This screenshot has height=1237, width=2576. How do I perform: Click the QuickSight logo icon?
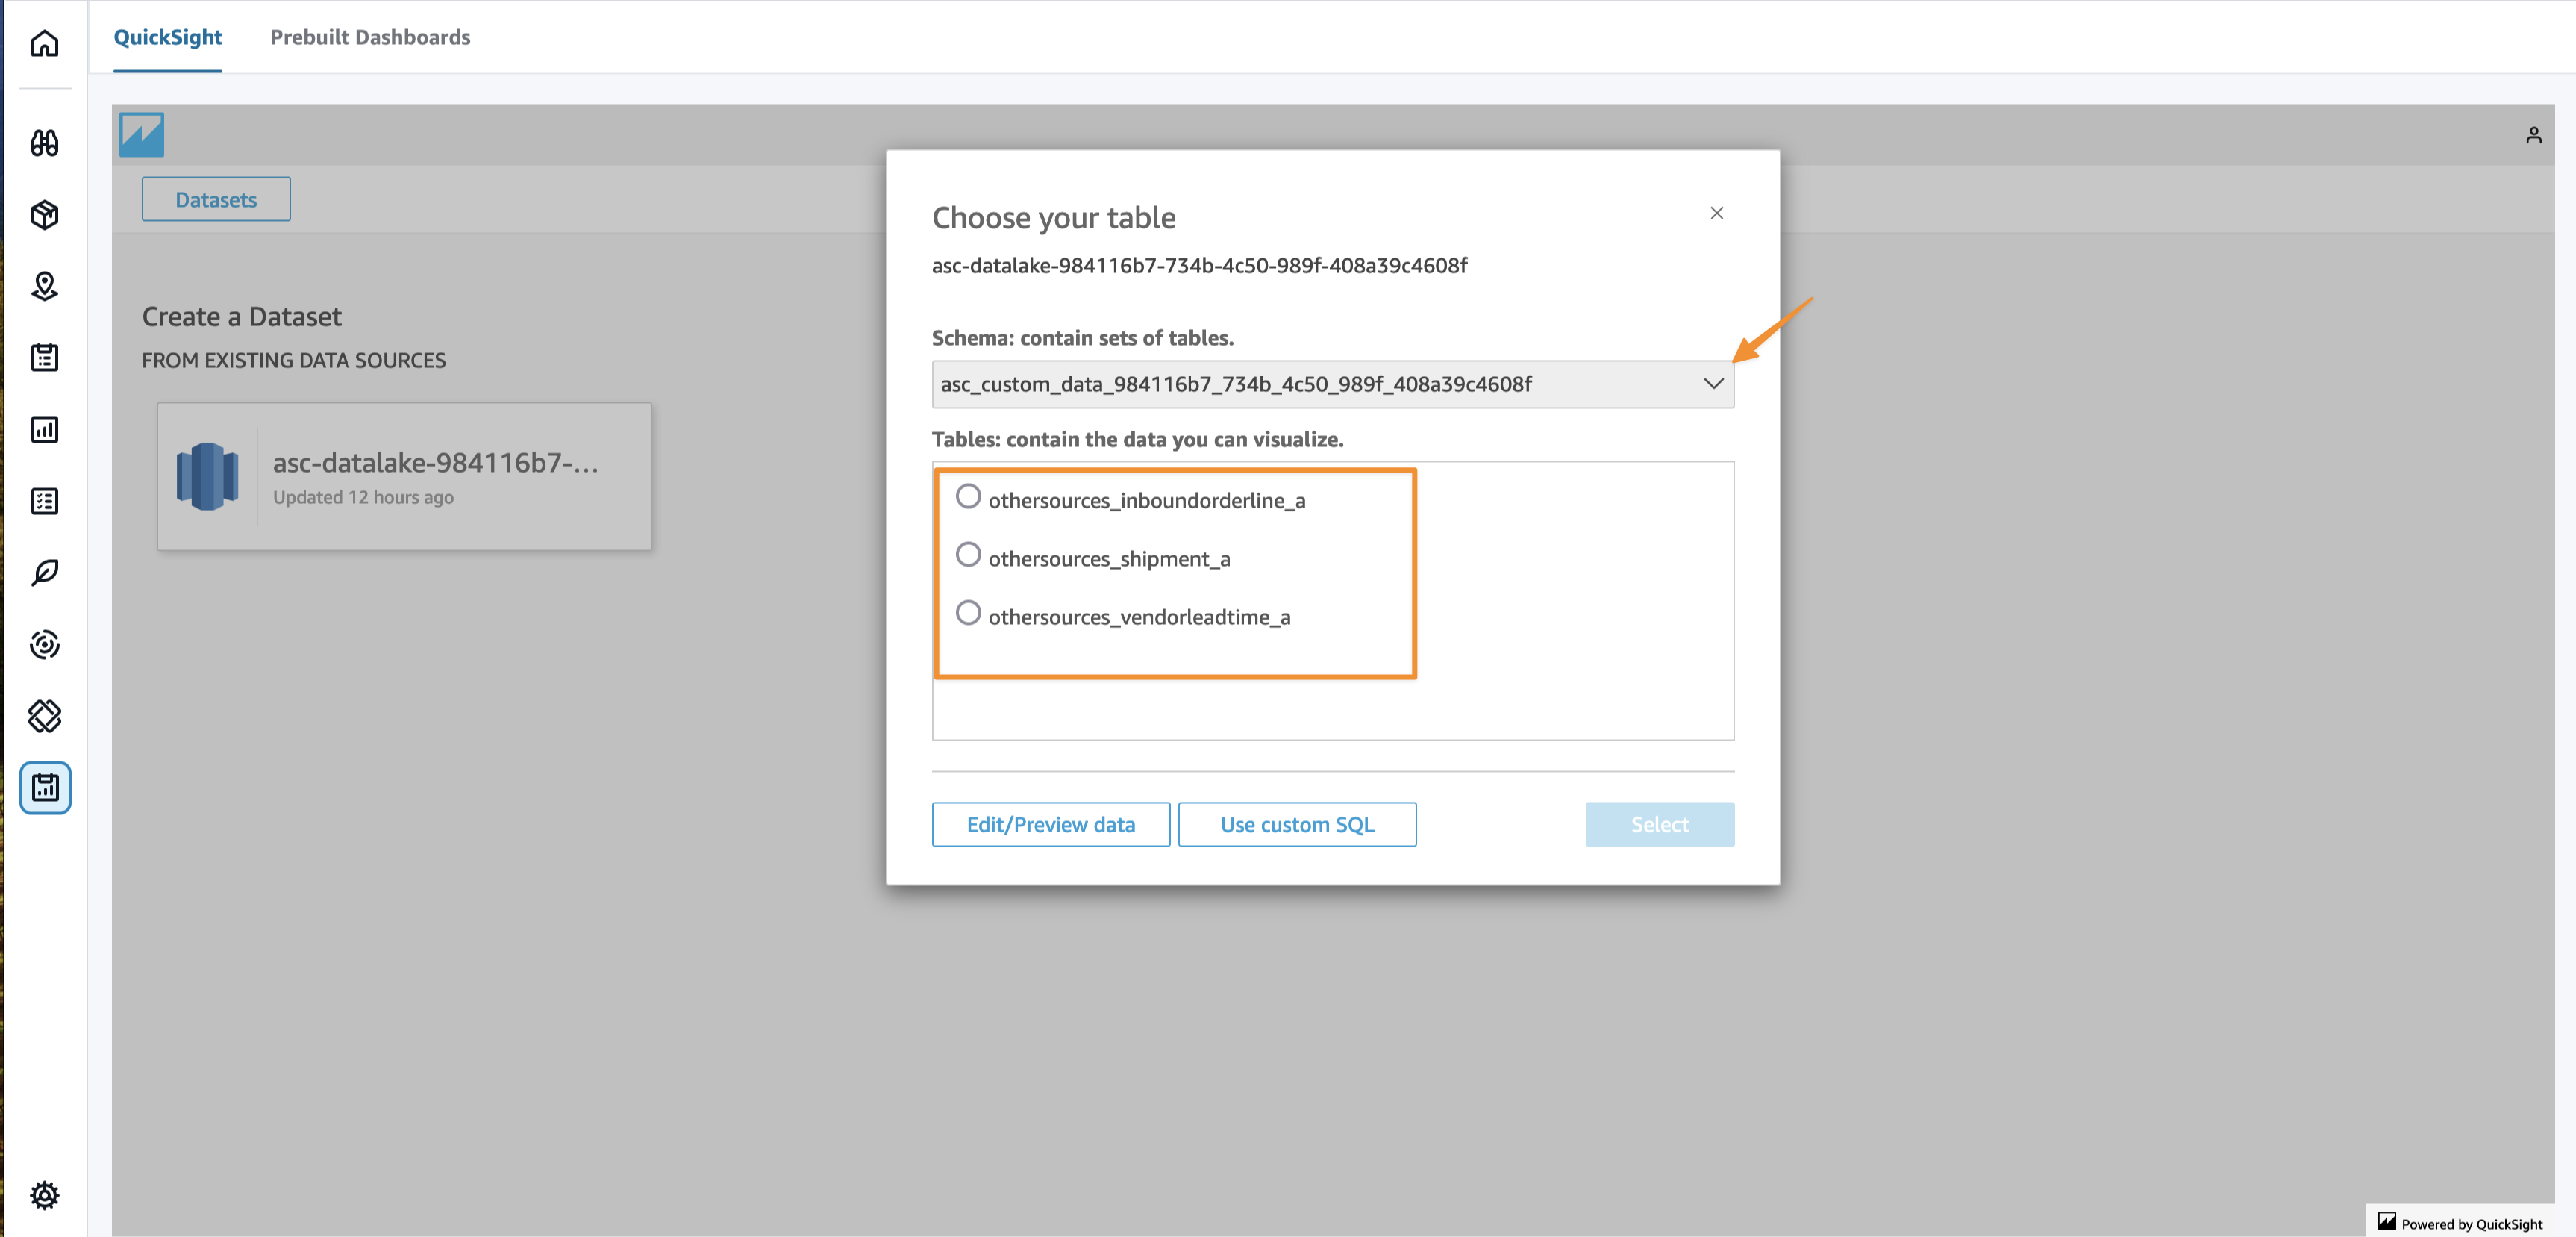click(x=141, y=134)
